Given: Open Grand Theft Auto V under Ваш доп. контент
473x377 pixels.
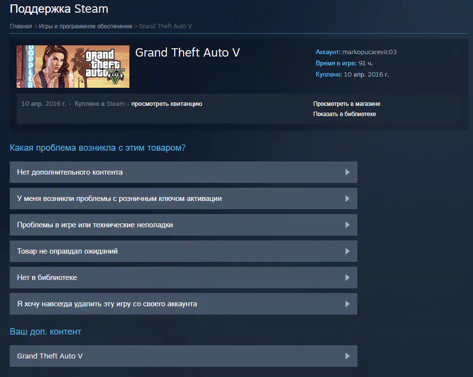Looking at the screenshot, I should pyautogui.click(x=184, y=356).
